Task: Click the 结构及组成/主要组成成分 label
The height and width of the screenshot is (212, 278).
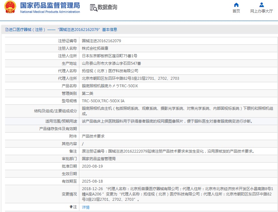Action: tap(56, 111)
